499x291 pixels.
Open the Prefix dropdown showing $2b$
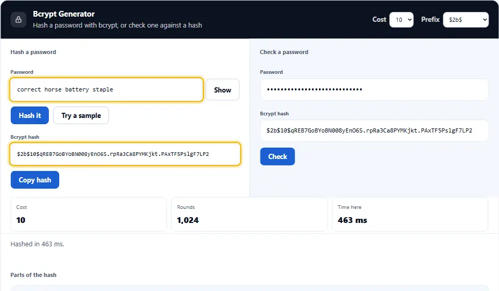tap(466, 20)
